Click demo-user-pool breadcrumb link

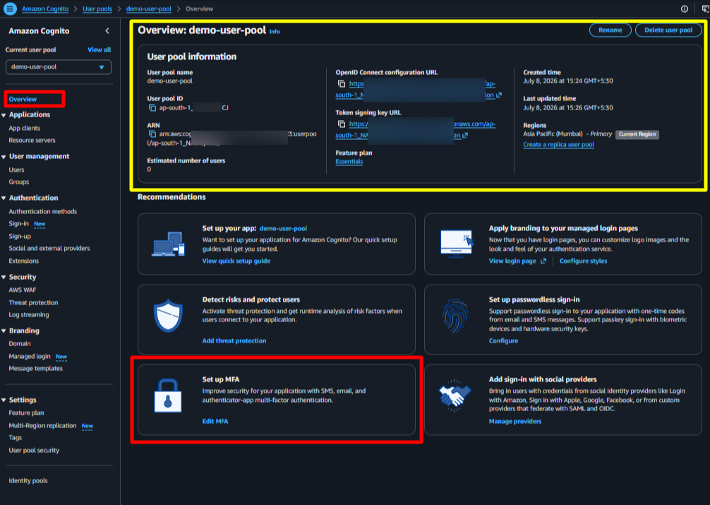[x=148, y=9]
